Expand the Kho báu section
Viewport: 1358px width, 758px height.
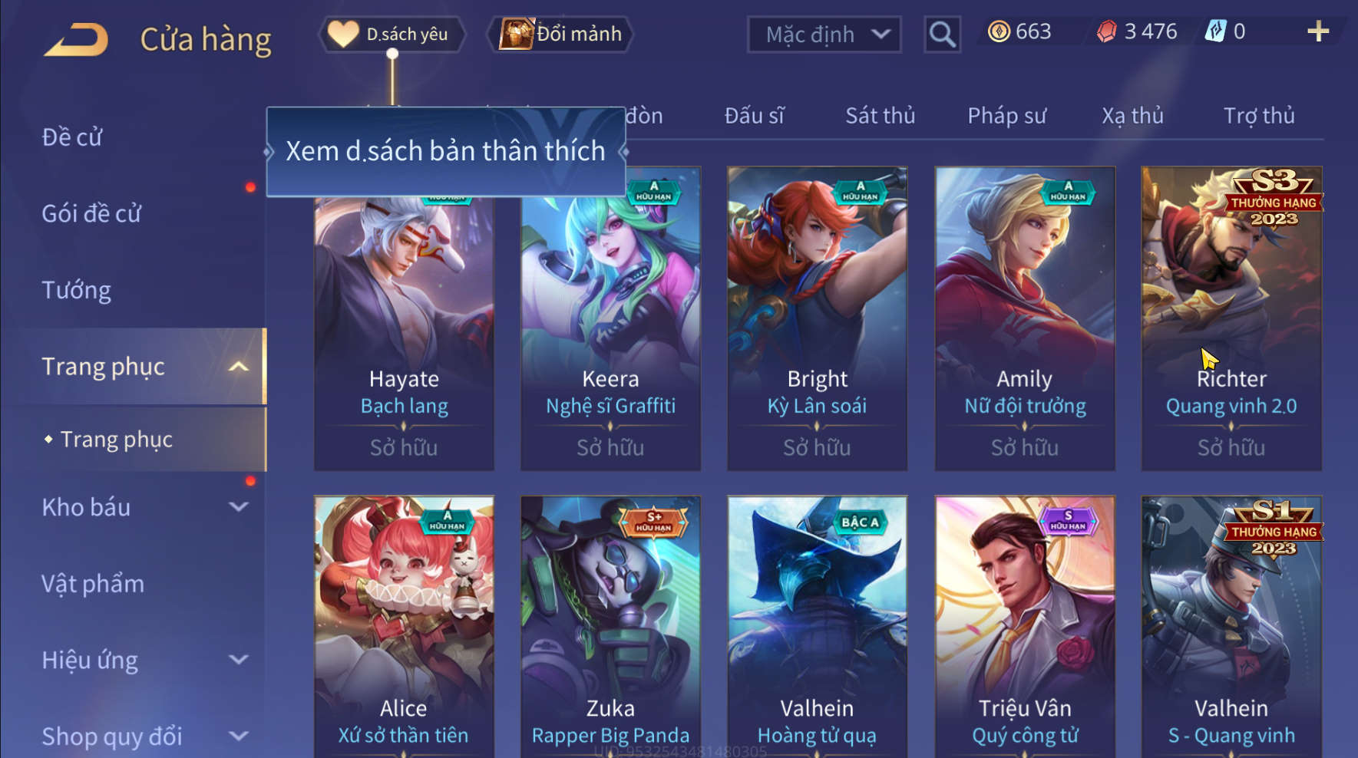pyautogui.click(x=239, y=507)
